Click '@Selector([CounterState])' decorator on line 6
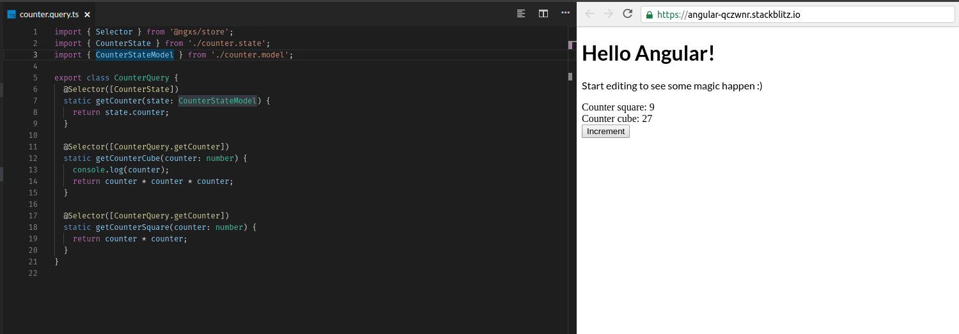The height and width of the screenshot is (334, 959). [x=121, y=89]
